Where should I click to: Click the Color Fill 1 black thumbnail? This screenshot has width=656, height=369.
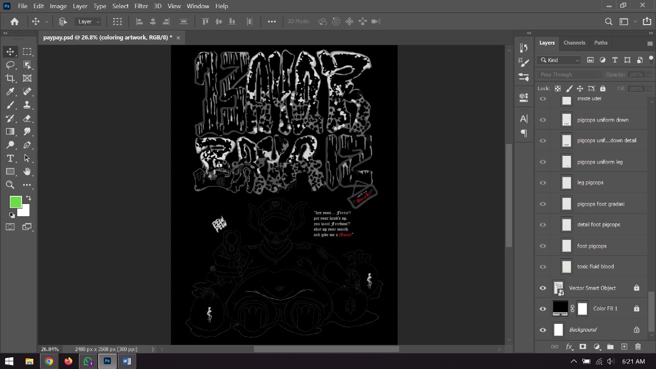[560, 309]
